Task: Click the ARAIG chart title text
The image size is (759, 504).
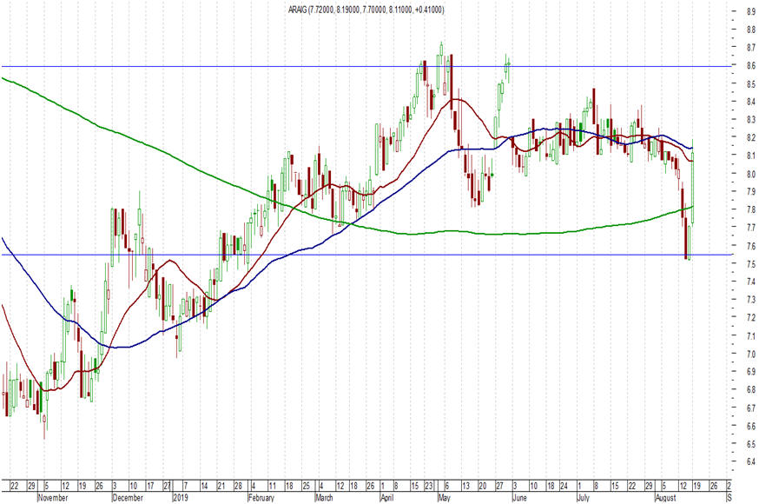Action: pos(366,10)
